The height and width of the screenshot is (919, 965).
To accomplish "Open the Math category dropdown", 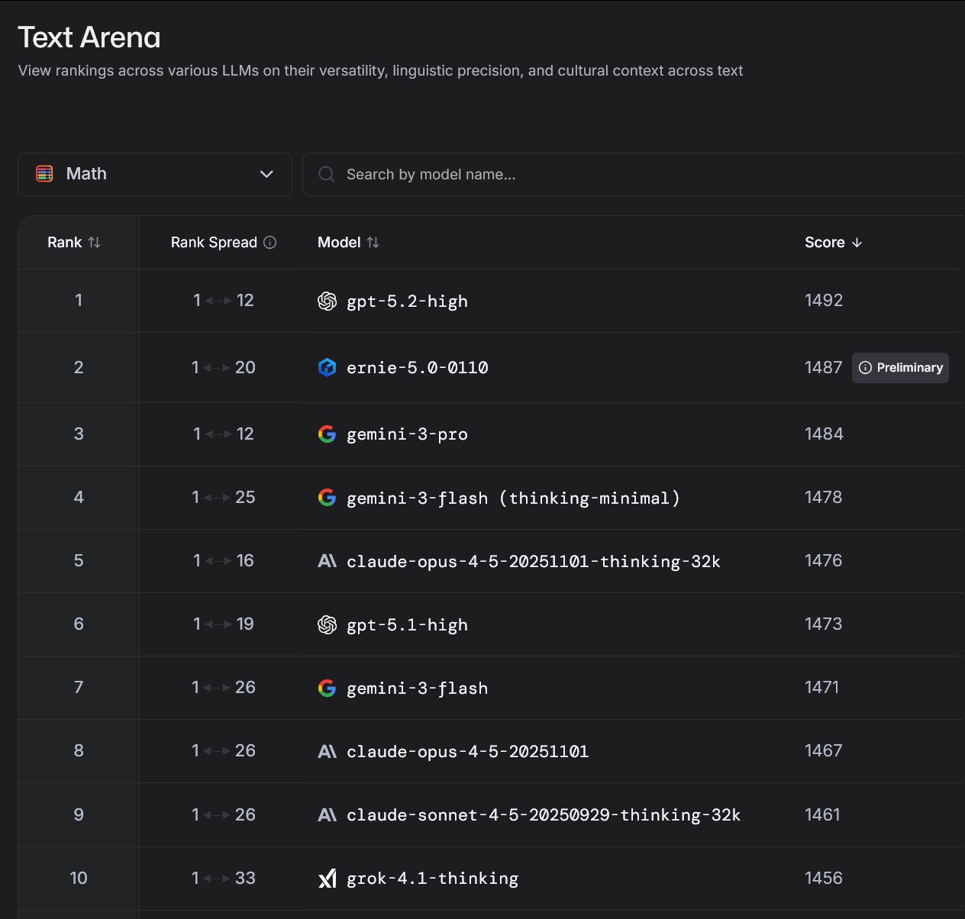I will (154, 174).
